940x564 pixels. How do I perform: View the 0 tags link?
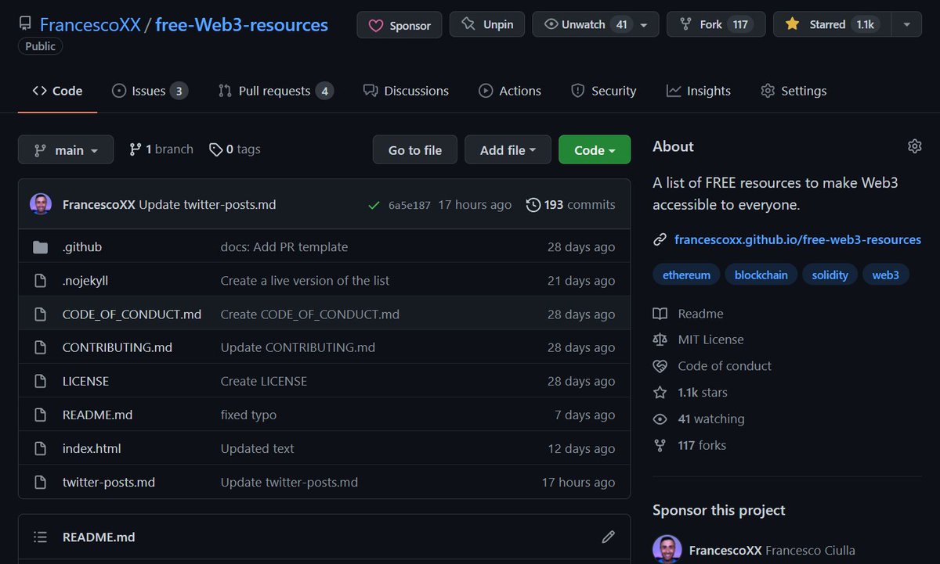(x=235, y=149)
